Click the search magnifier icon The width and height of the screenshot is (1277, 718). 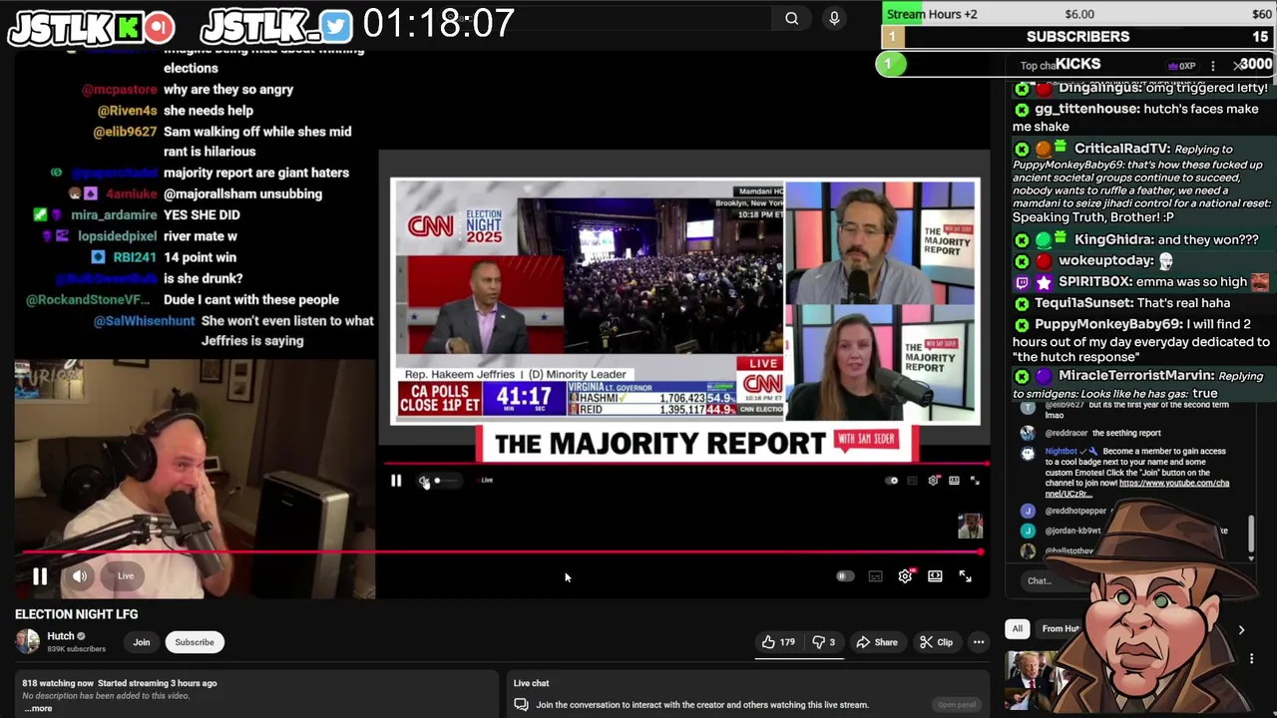[791, 18]
